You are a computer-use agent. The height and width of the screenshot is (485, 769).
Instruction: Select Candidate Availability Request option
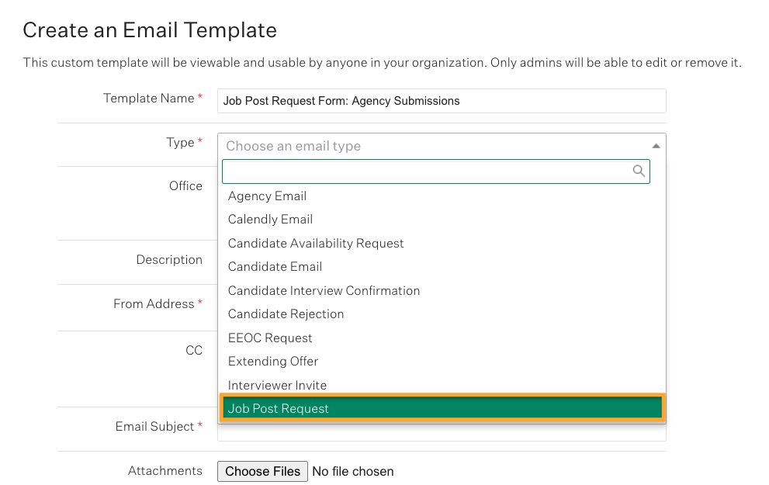315,243
